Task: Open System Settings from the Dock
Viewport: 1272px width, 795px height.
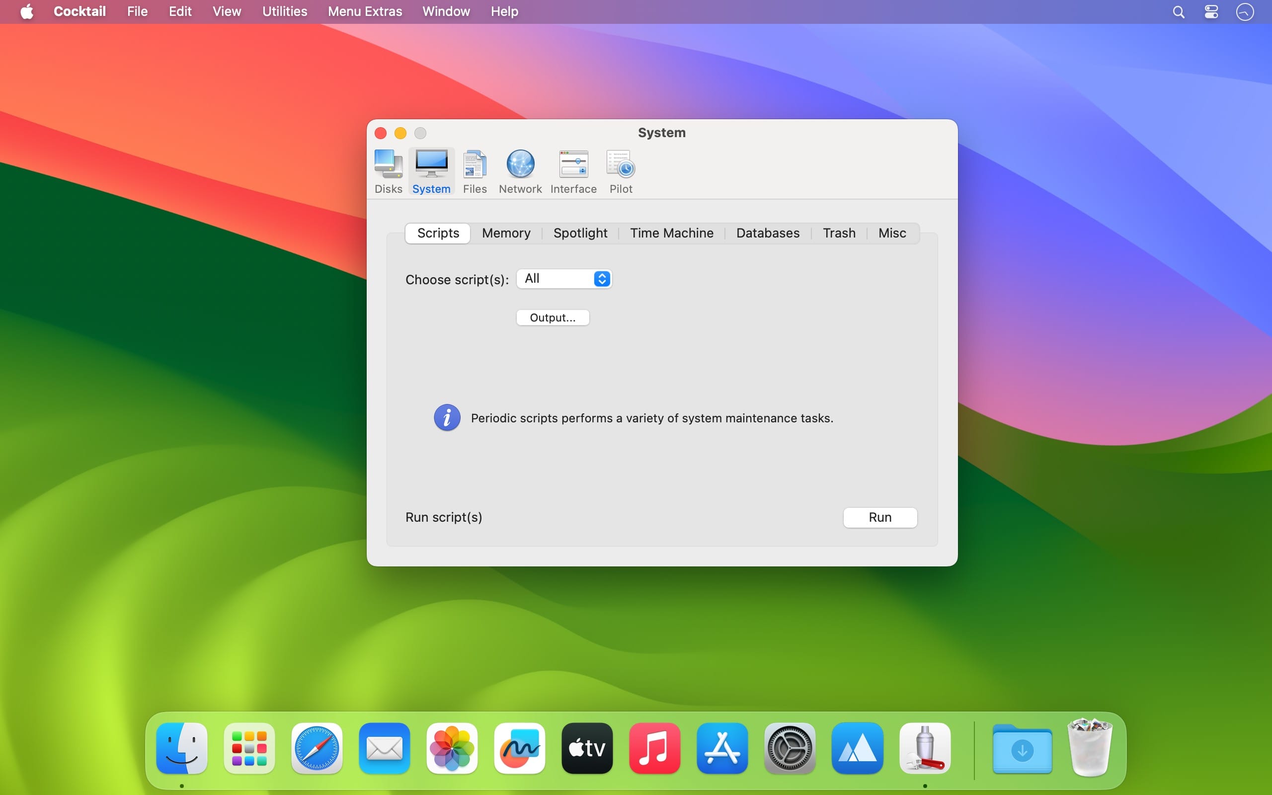Action: point(790,748)
